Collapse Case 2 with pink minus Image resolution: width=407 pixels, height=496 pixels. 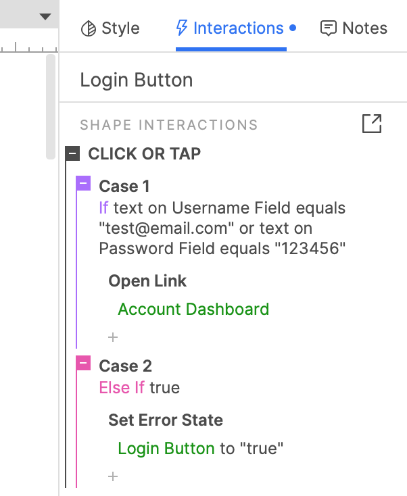84,364
